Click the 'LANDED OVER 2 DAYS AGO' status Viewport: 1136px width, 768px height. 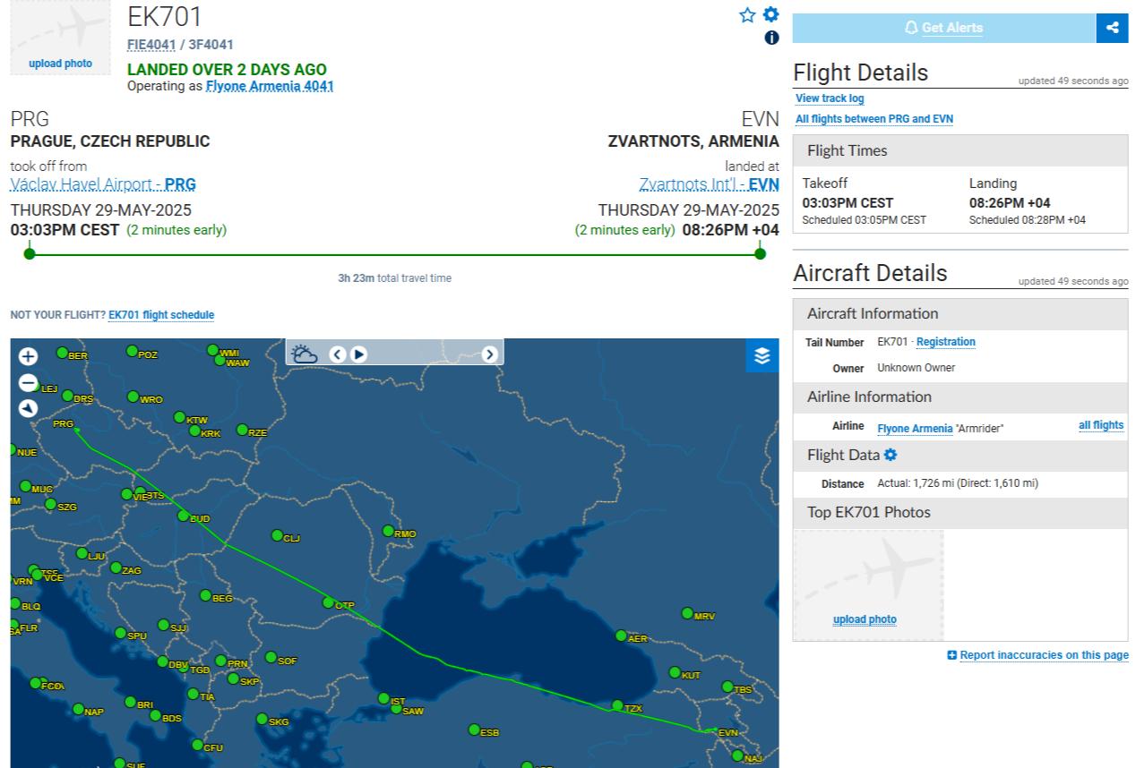[227, 69]
